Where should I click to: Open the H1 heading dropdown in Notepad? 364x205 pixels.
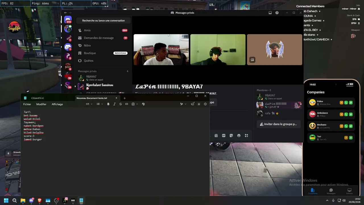click(89, 104)
